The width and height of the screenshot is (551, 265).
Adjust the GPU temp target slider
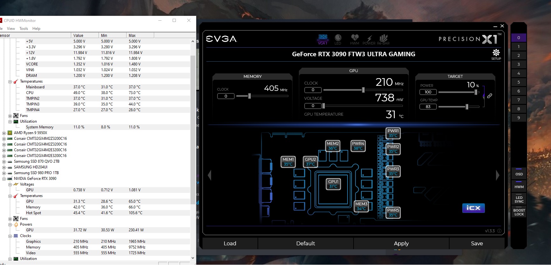(x=467, y=107)
